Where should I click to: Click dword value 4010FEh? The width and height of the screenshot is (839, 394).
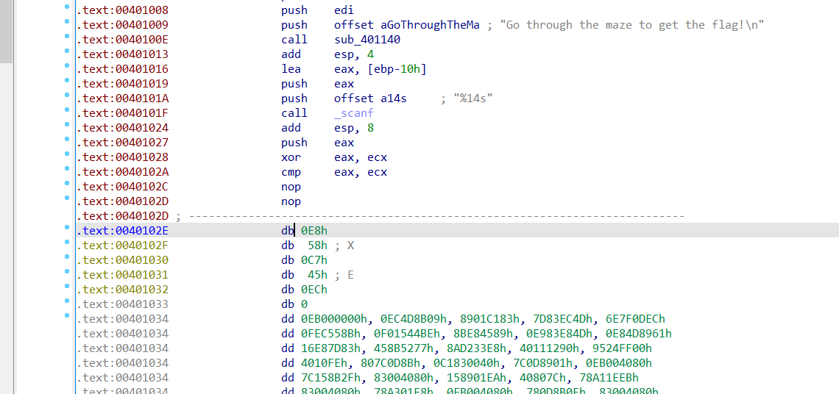tap(325, 363)
